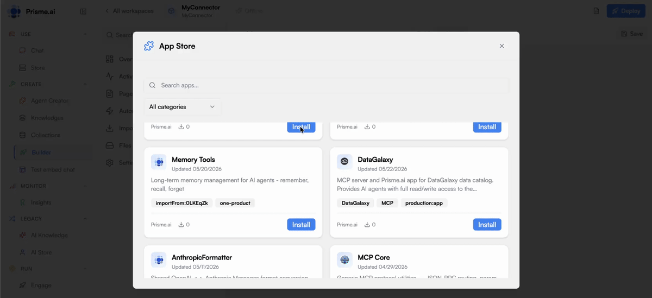652x298 pixels.
Task: Click the 'Updated 04/29/2026' text
Action: point(382,267)
